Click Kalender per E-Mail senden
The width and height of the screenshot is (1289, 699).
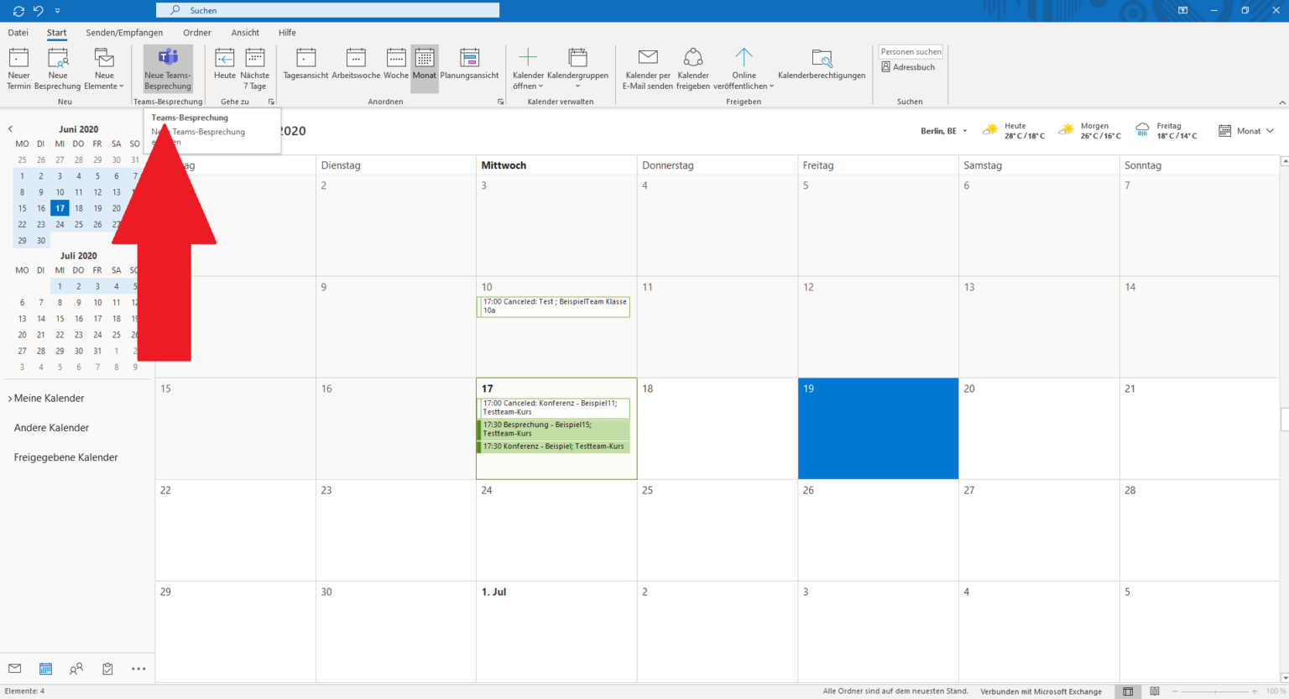pos(647,68)
